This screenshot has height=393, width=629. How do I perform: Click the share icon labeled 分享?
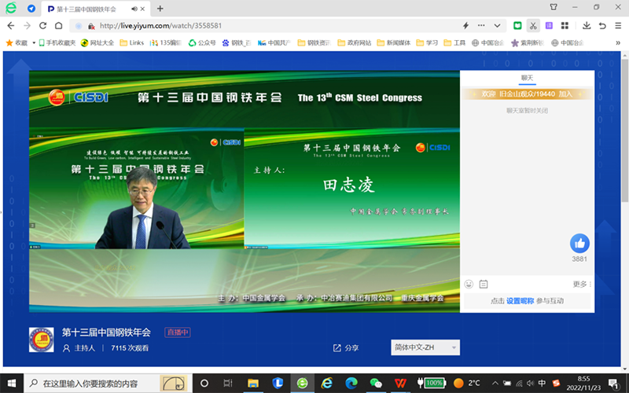tap(346, 347)
